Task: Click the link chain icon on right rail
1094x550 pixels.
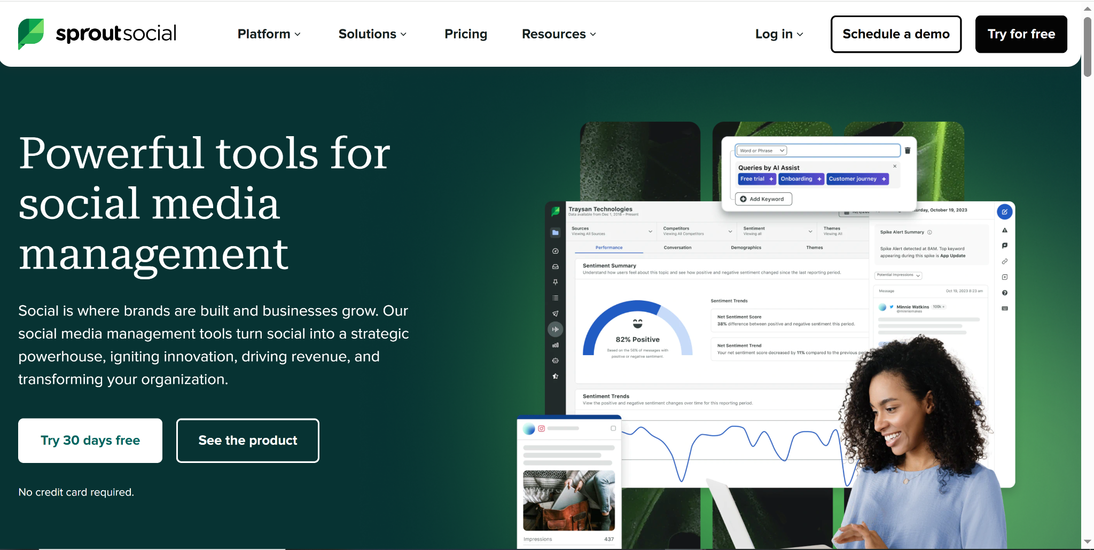Action: coord(1005,262)
